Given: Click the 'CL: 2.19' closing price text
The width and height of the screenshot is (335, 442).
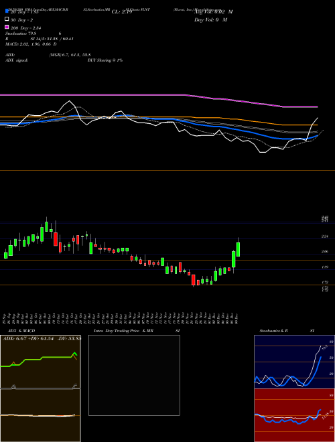Looking at the screenshot, I should tap(122, 12).
